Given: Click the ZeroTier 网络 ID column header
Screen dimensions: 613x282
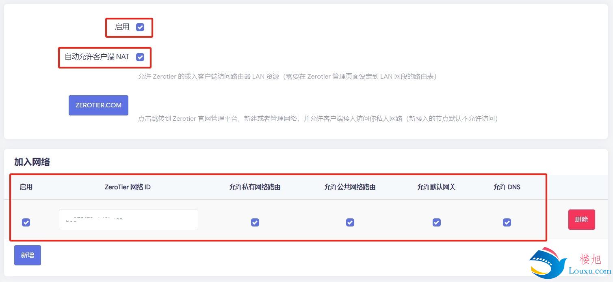Looking at the screenshot, I should click(x=128, y=187).
